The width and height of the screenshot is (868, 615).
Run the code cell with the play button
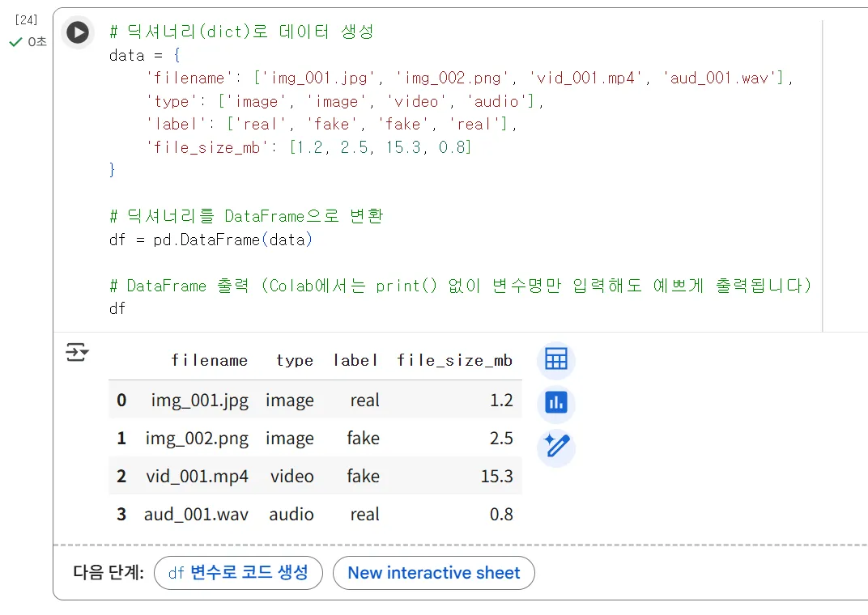[x=78, y=32]
